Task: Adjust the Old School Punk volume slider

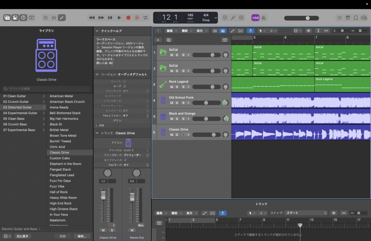Action: (x=206, y=103)
